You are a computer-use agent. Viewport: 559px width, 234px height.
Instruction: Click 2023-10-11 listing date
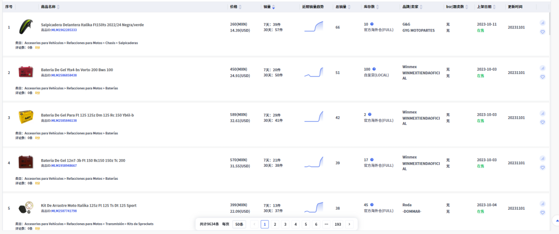[487, 24]
